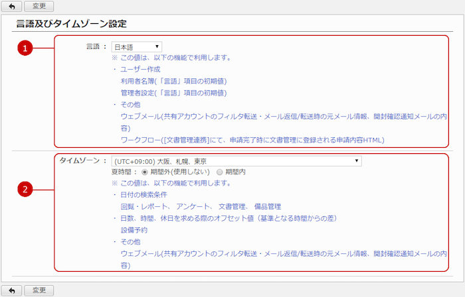Click the bottom 変更 button
Image resolution: width=465 pixels, height=297 pixels.
point(39,290)
